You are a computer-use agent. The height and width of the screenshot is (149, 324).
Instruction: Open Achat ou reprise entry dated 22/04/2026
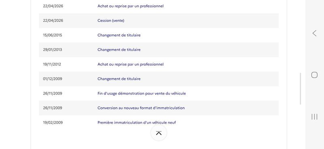point(130,6)
